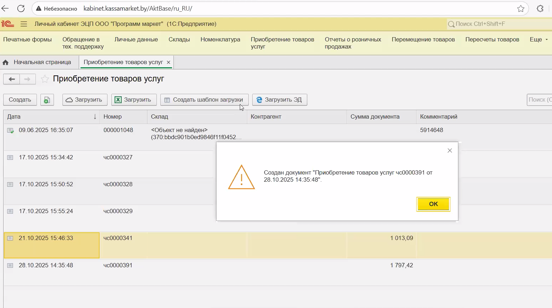Open the hamburger main menu
Screen dimensions: 552x308
pos(24,24)
